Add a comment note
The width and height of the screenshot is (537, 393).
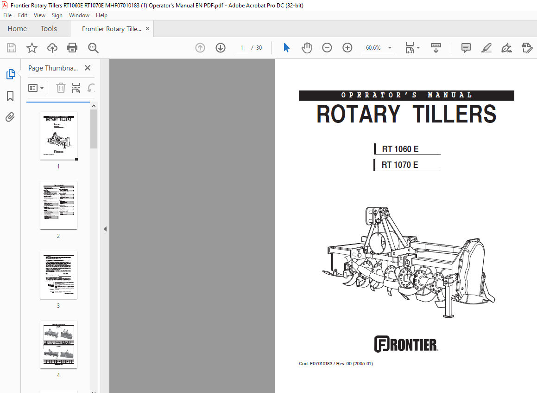click(466, 48)
